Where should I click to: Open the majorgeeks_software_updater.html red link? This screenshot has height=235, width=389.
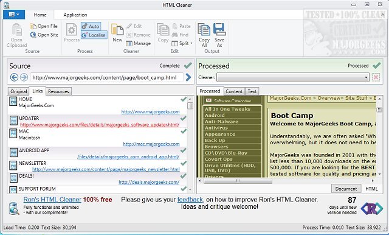point(100,125)
